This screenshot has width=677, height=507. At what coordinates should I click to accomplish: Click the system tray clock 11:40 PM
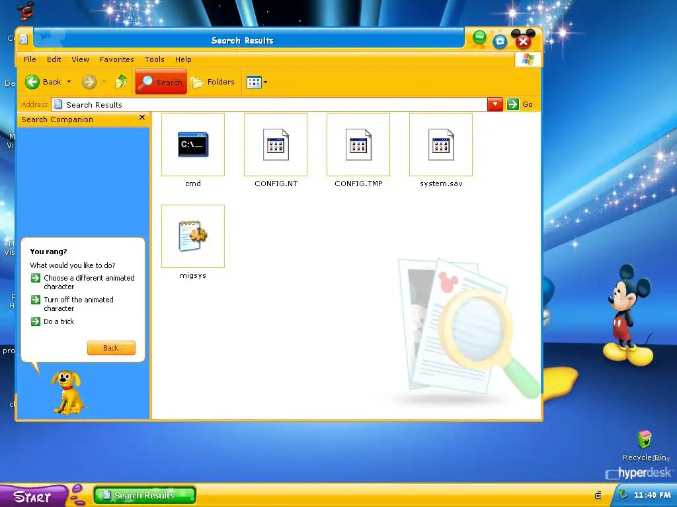click(652, 495)
